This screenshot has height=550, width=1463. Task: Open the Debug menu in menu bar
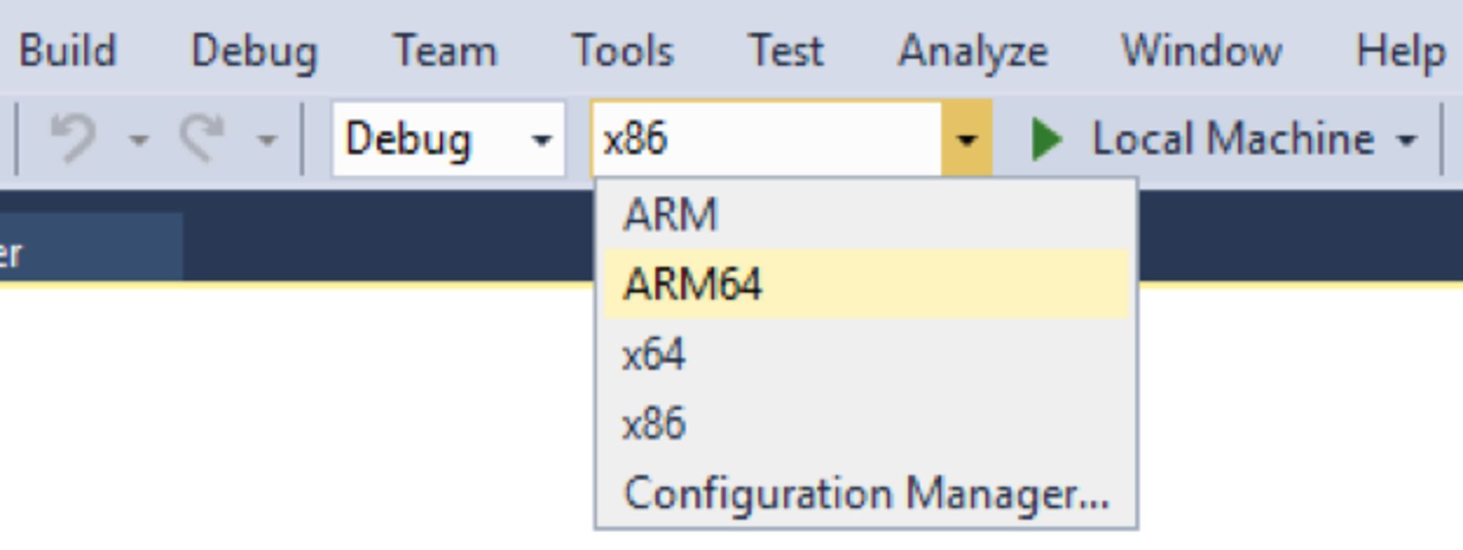254,51
